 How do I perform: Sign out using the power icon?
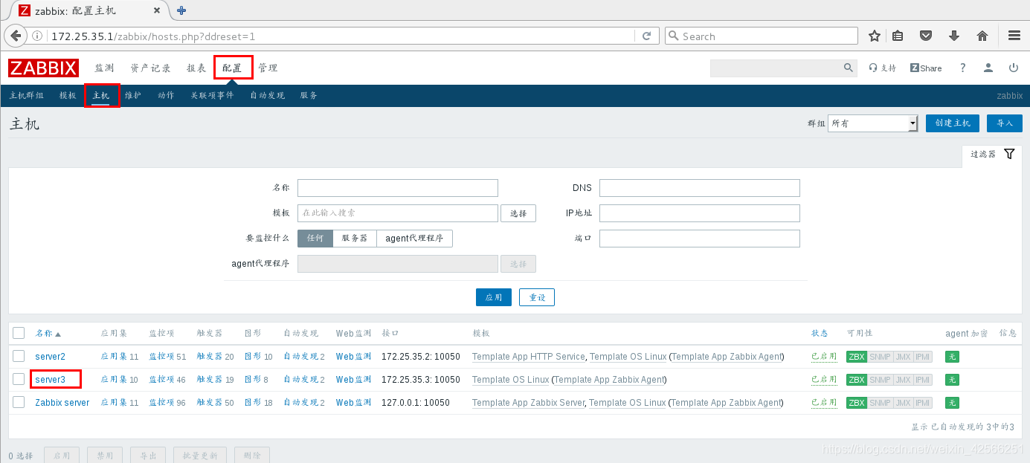coord(1013,68)
